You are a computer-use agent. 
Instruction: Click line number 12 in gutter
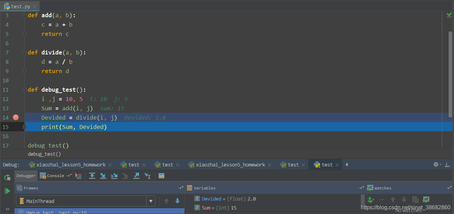(6, 99)
